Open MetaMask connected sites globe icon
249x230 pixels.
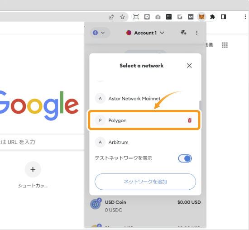183,33
